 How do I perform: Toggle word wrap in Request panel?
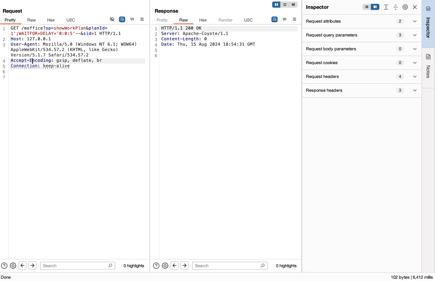122,19
